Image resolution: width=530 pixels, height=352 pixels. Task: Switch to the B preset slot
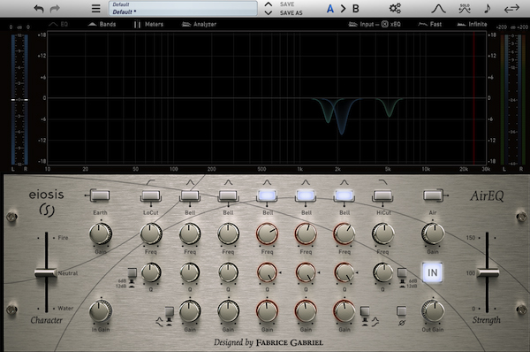[356, 9]
